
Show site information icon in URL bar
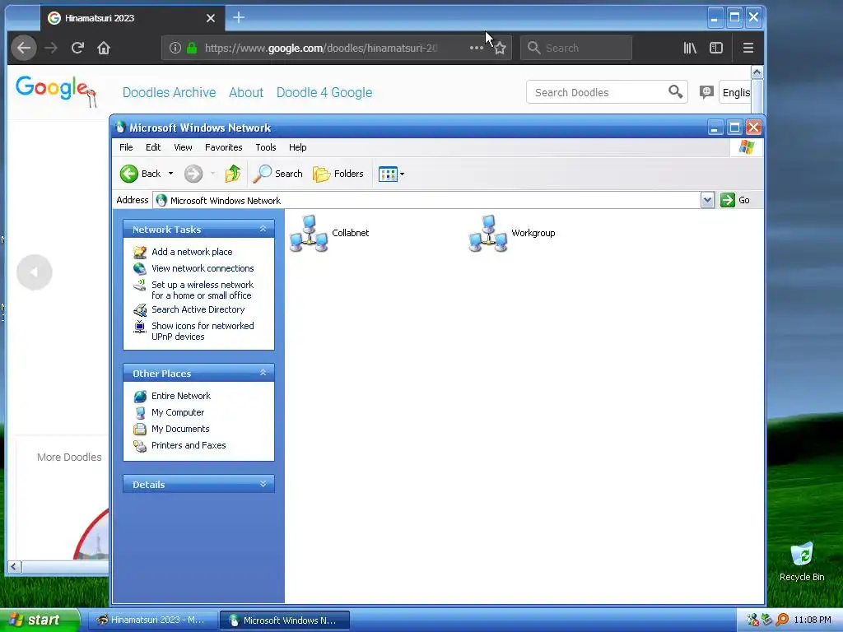[175, 48]
